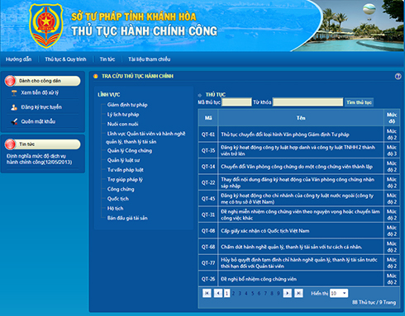Screen dimensions: 405x316
Task: Select the Lý lịch tư pháp field
Action: [x=123, y=115]
